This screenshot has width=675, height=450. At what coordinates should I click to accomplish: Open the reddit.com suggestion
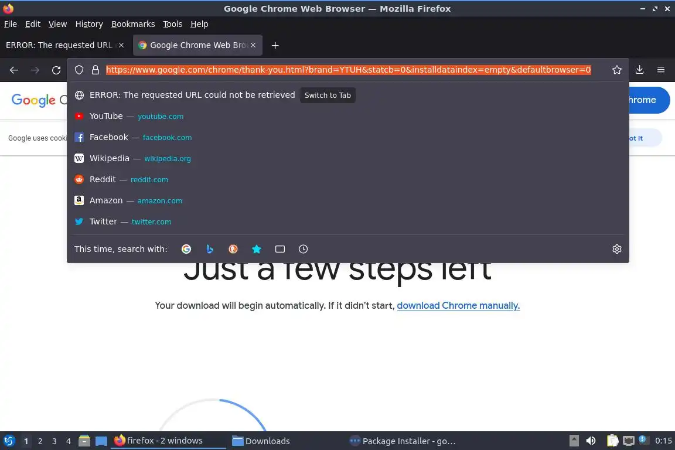coord(348,179)
